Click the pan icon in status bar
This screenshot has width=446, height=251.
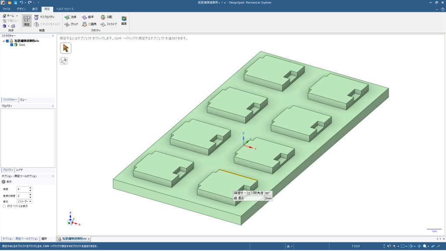point(419,246)
